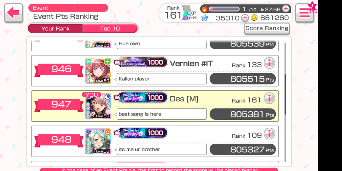This screenshot has height=171, width=342.
Task: Open info icon for Des [M]
Action: pos(269,98)
